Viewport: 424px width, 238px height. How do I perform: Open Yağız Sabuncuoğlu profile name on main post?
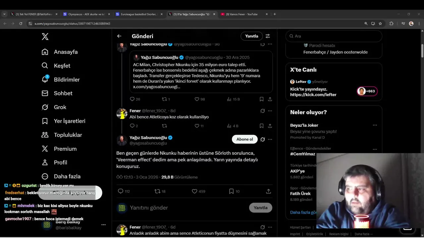(148, 138)
